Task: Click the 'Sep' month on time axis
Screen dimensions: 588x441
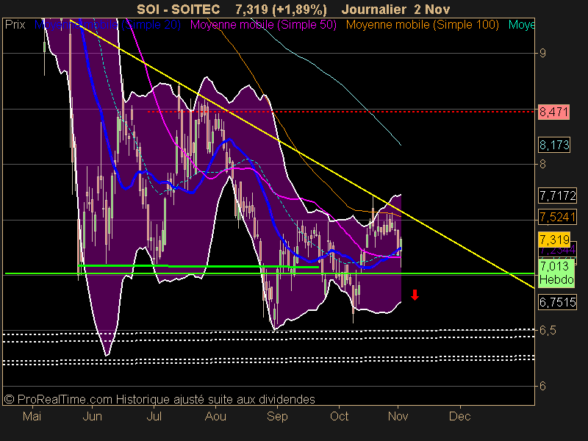Action: (277, 416)
